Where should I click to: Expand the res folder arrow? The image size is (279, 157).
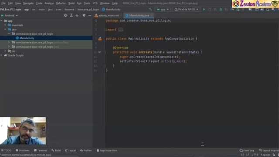tap(5, 51)
